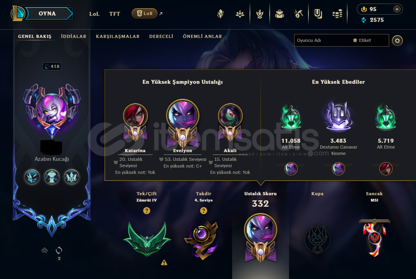Viewport: 416px width, 279px height.
Task: Click the OYNA play button
Action: [47, 13]
